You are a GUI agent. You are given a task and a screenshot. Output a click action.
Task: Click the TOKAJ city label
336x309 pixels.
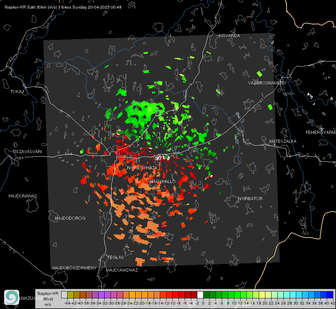(x=17, y=92)
